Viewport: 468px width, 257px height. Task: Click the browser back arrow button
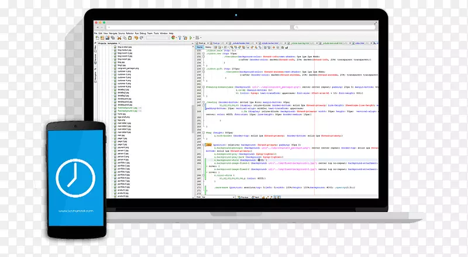coord(98,26)
